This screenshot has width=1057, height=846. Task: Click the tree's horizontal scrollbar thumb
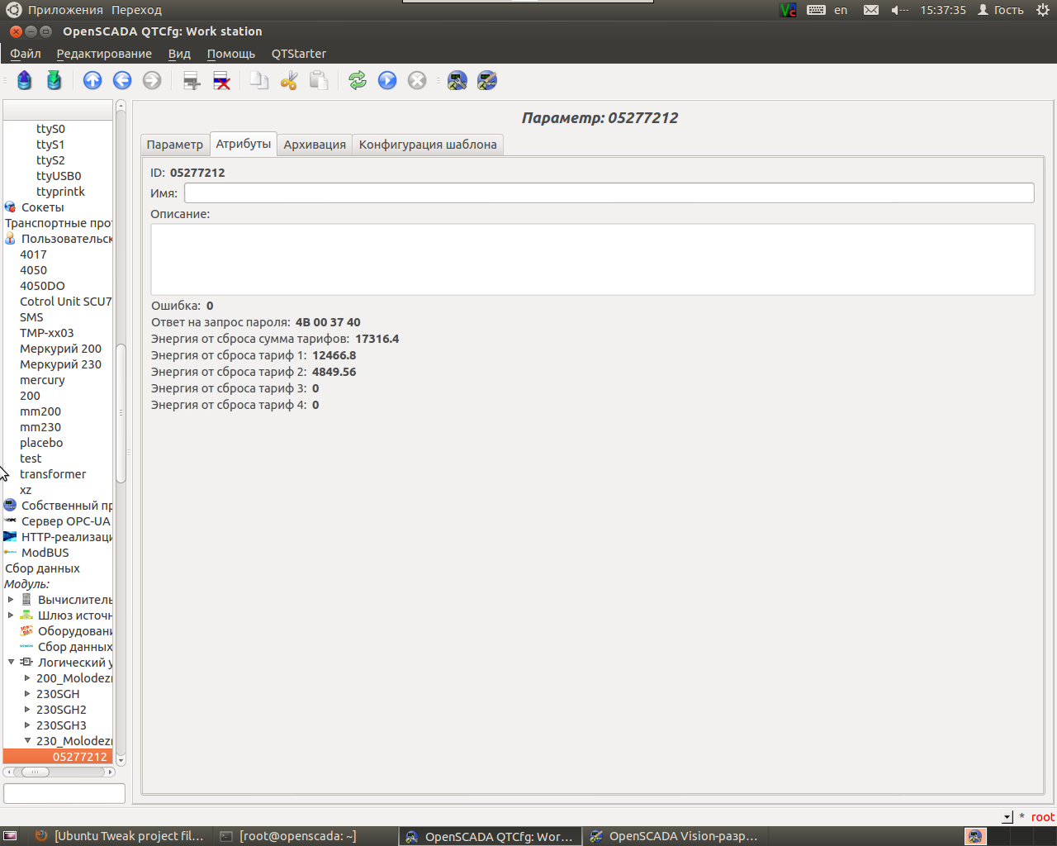(36, 772)
